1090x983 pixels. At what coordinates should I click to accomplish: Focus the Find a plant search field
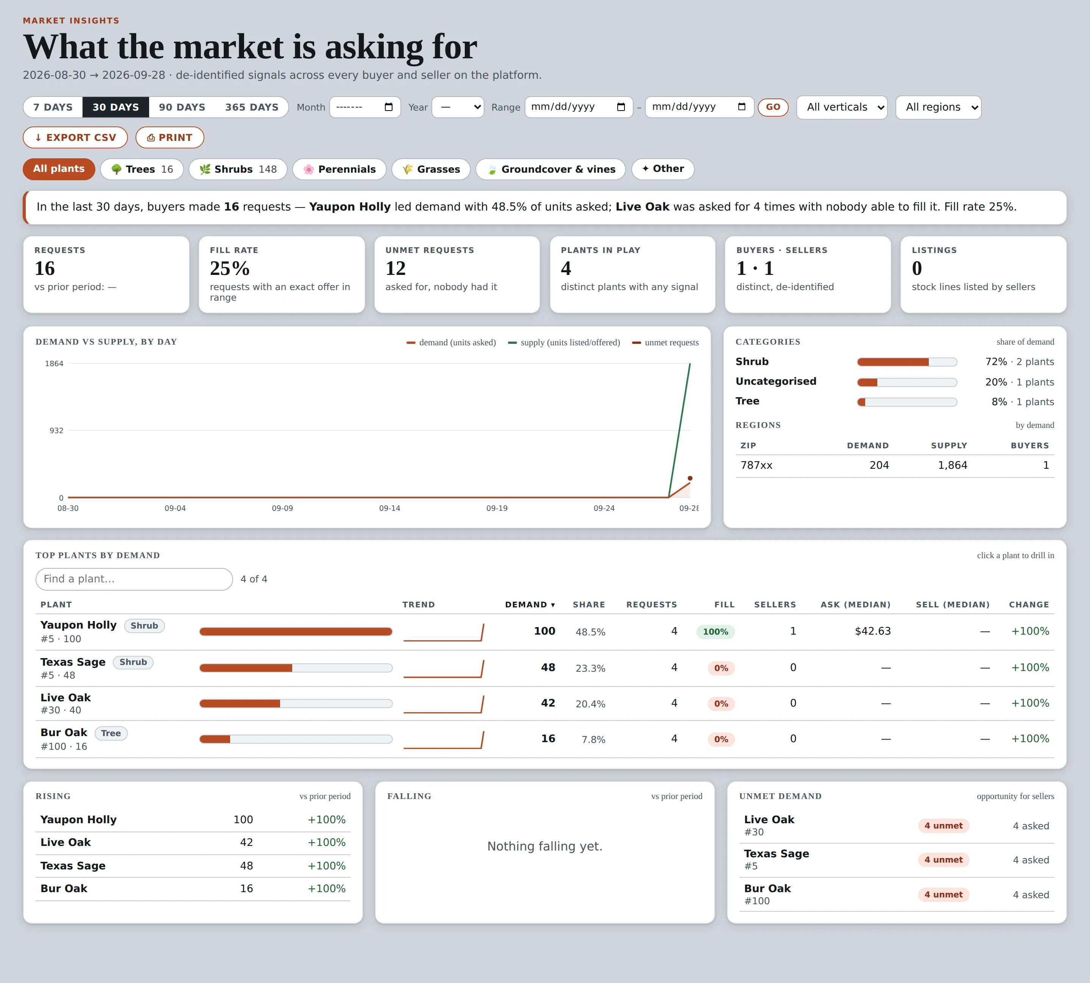click(134, 579)
